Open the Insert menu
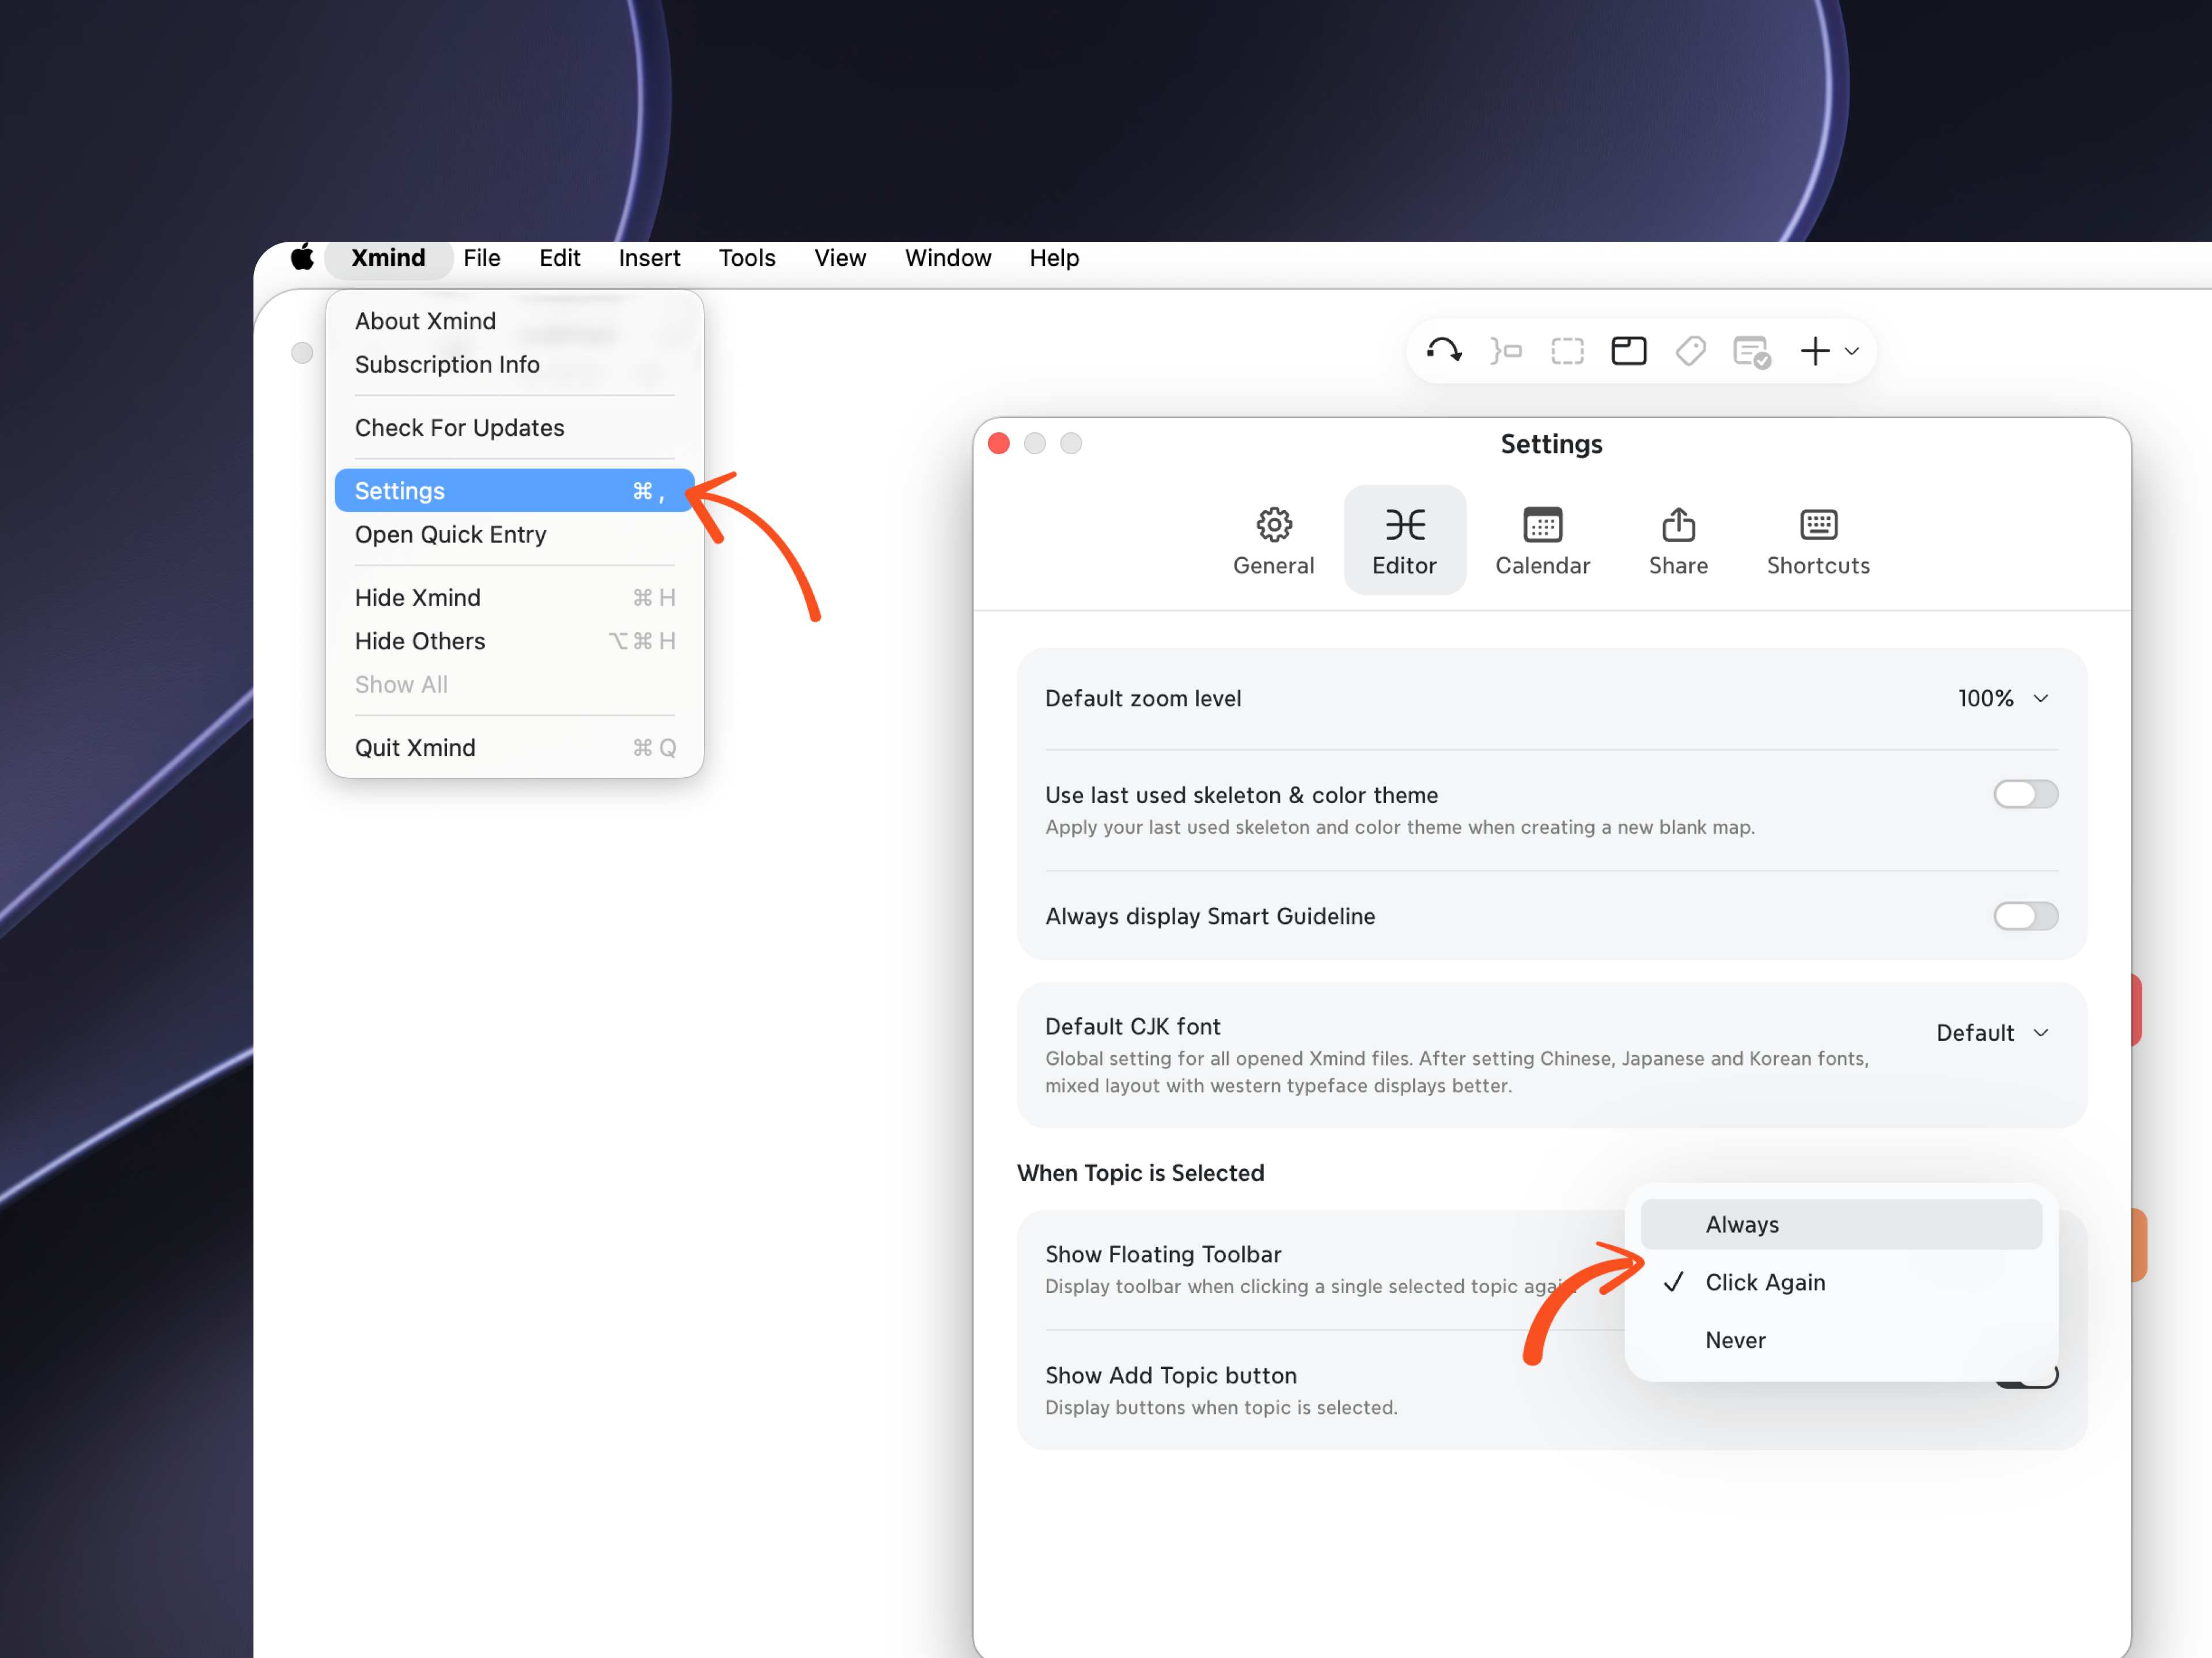The width and height of the screenshot is (2212, 1658). pos(649,258)
